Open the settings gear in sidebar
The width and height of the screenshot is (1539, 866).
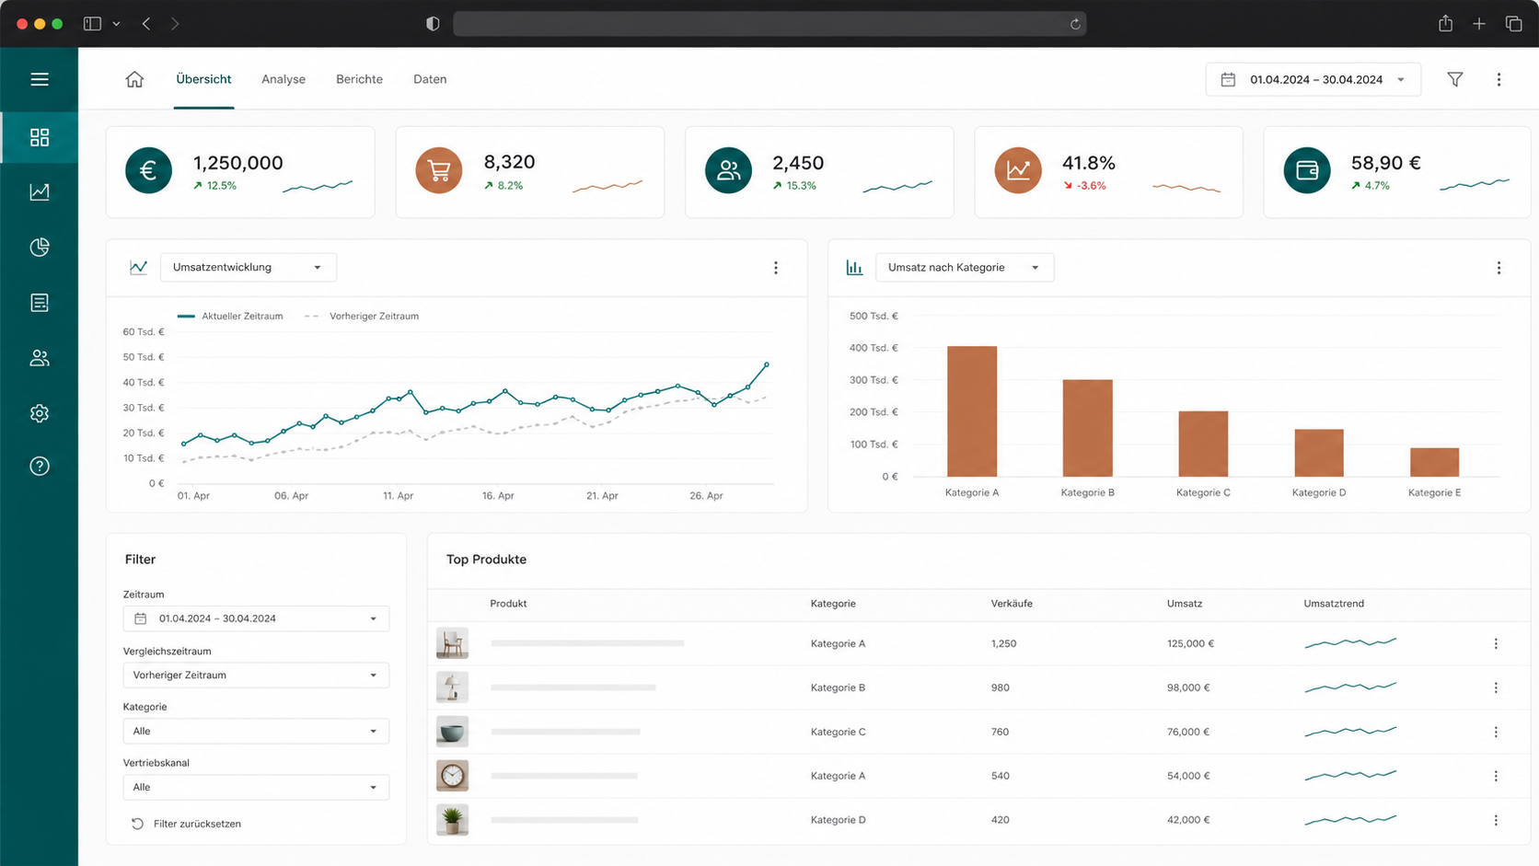point(40,413)
